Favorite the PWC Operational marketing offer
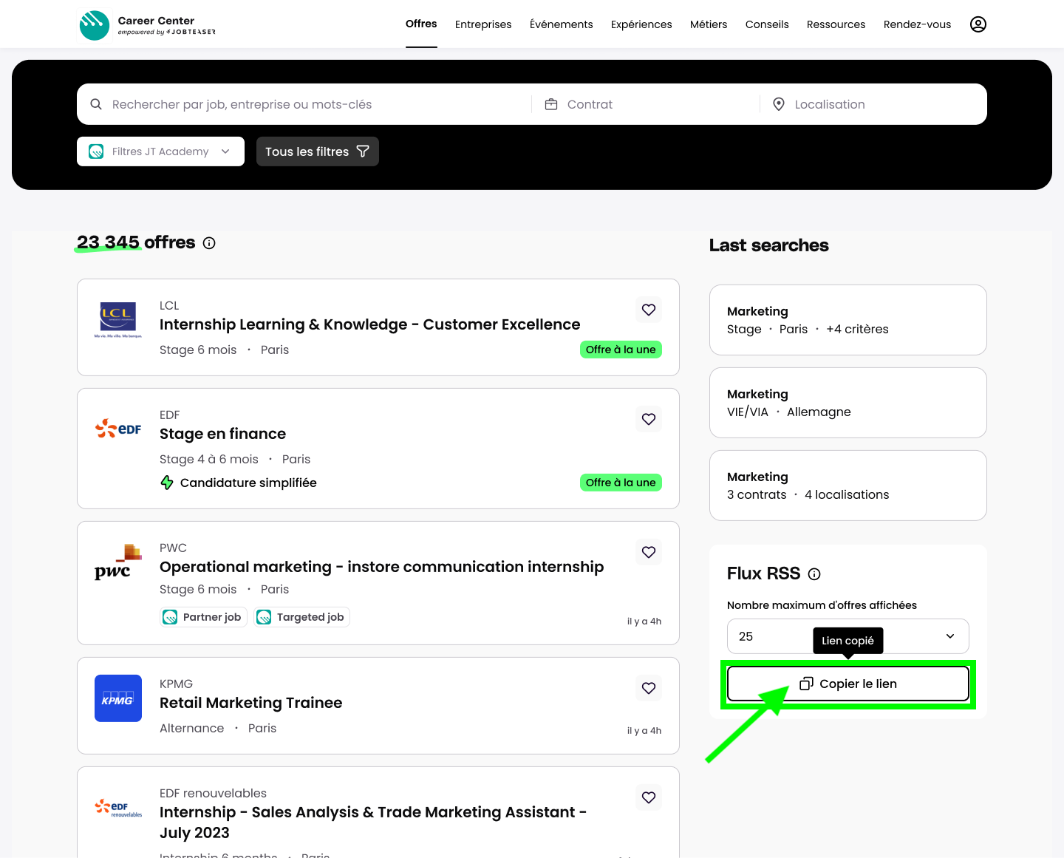This screenshot has width=1064, height=858. pyautogui.click(x=649, y=552)
